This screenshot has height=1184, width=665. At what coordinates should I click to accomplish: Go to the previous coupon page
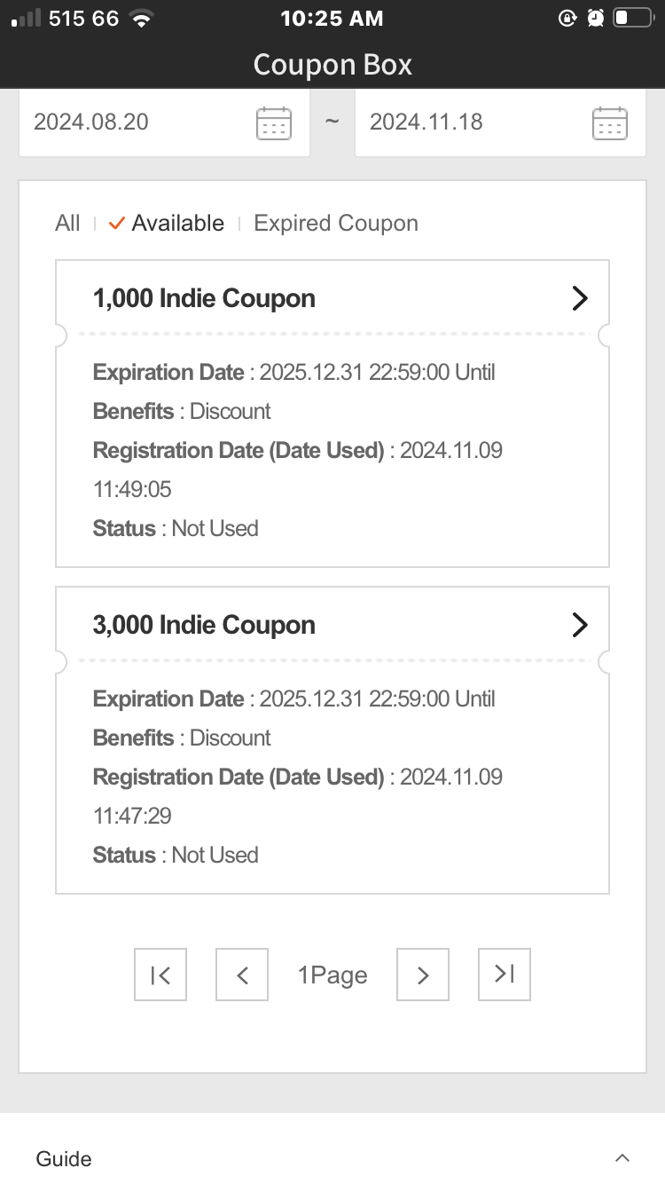(x=242, y=975)
